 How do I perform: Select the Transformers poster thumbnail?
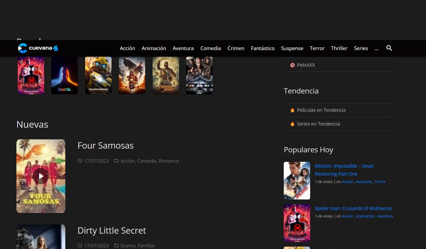[x=98, y=75]
